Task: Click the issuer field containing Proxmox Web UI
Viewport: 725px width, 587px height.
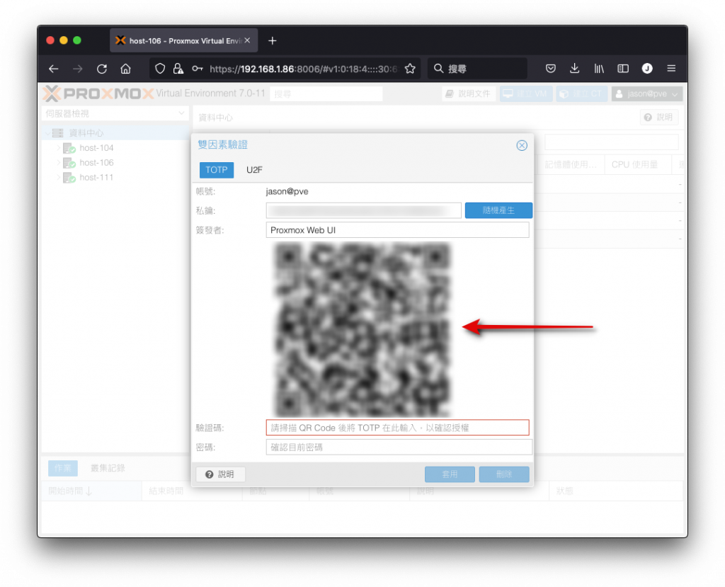Action: click(x=398, y=230)
